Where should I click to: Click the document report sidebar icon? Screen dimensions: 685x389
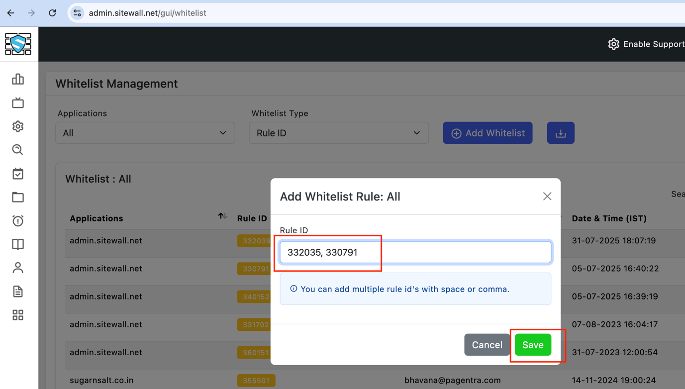point(18,292)
